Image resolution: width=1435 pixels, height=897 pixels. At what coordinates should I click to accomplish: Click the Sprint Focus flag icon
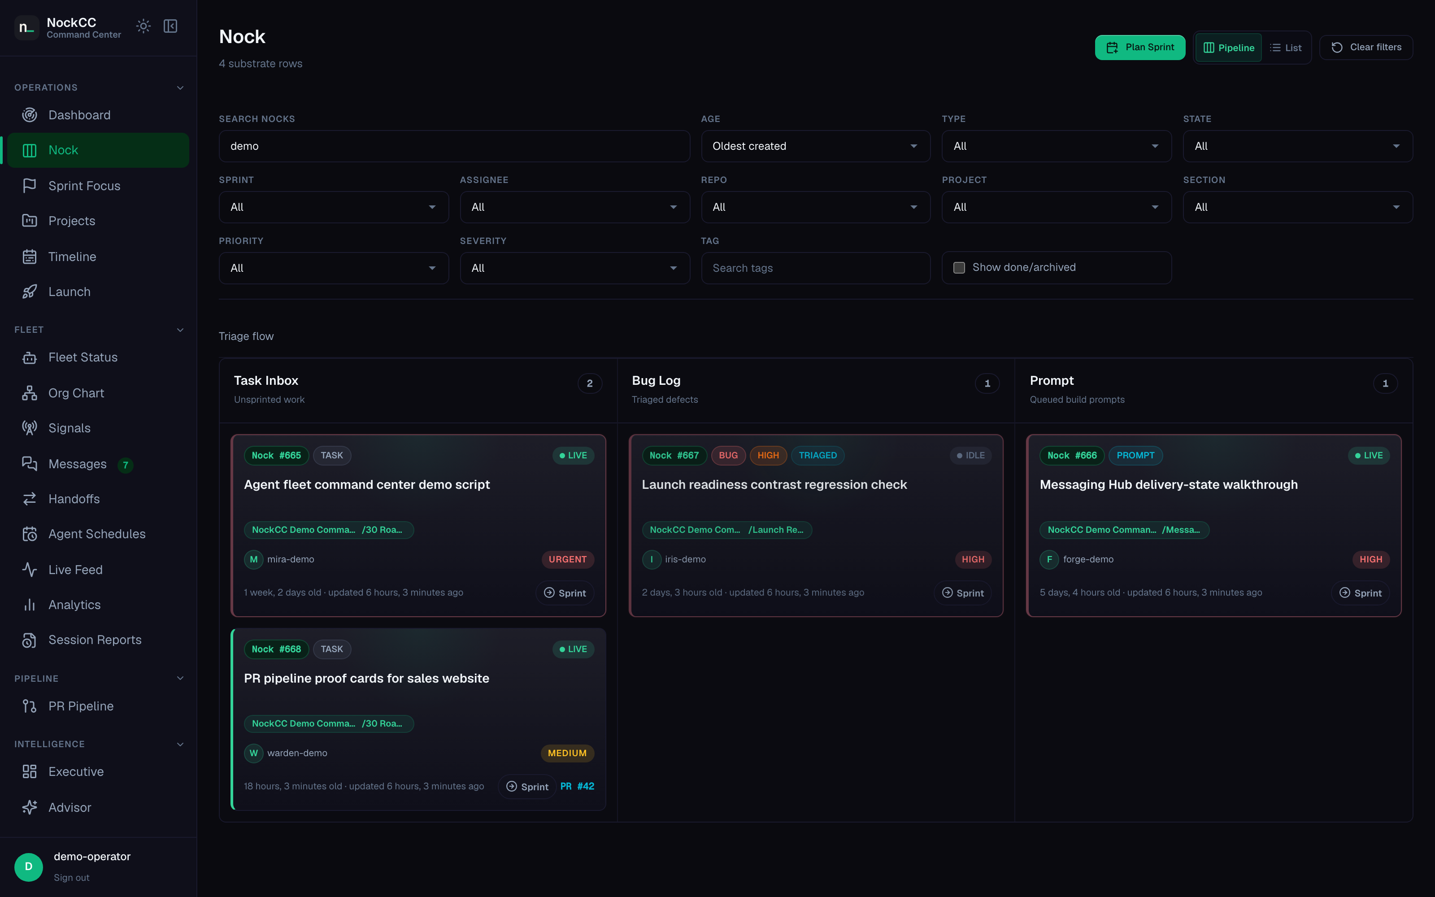tap(30, 186)
